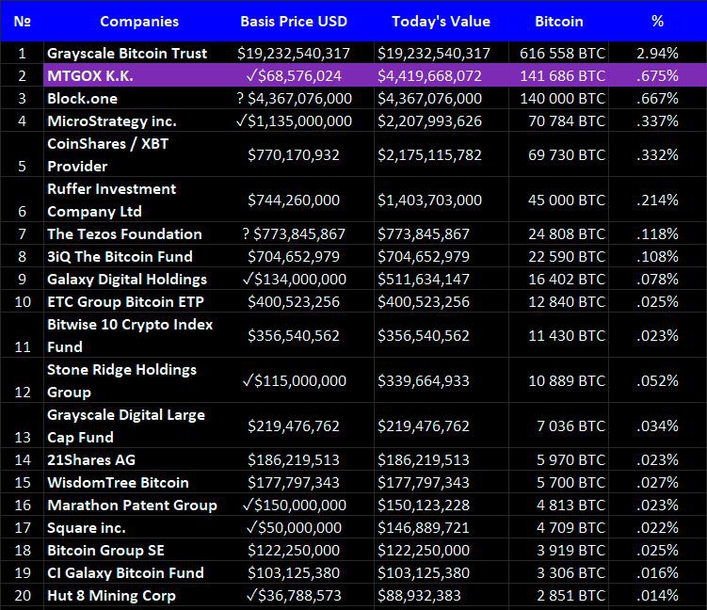Click the Basis Price USD column header

[294, 22]
